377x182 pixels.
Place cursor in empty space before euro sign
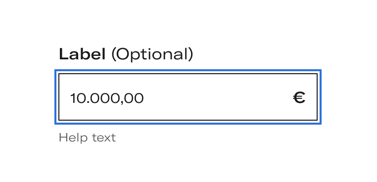(265, 98)
